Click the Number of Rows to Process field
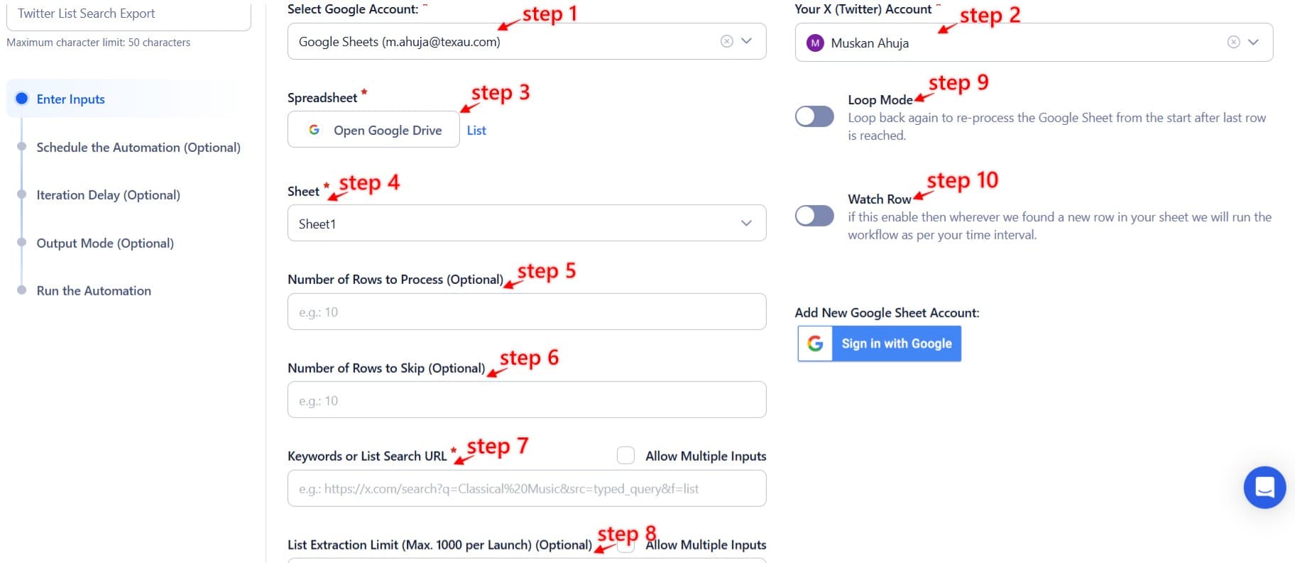This screenshot has width=1295, height=563. click(x=526, y=311)
